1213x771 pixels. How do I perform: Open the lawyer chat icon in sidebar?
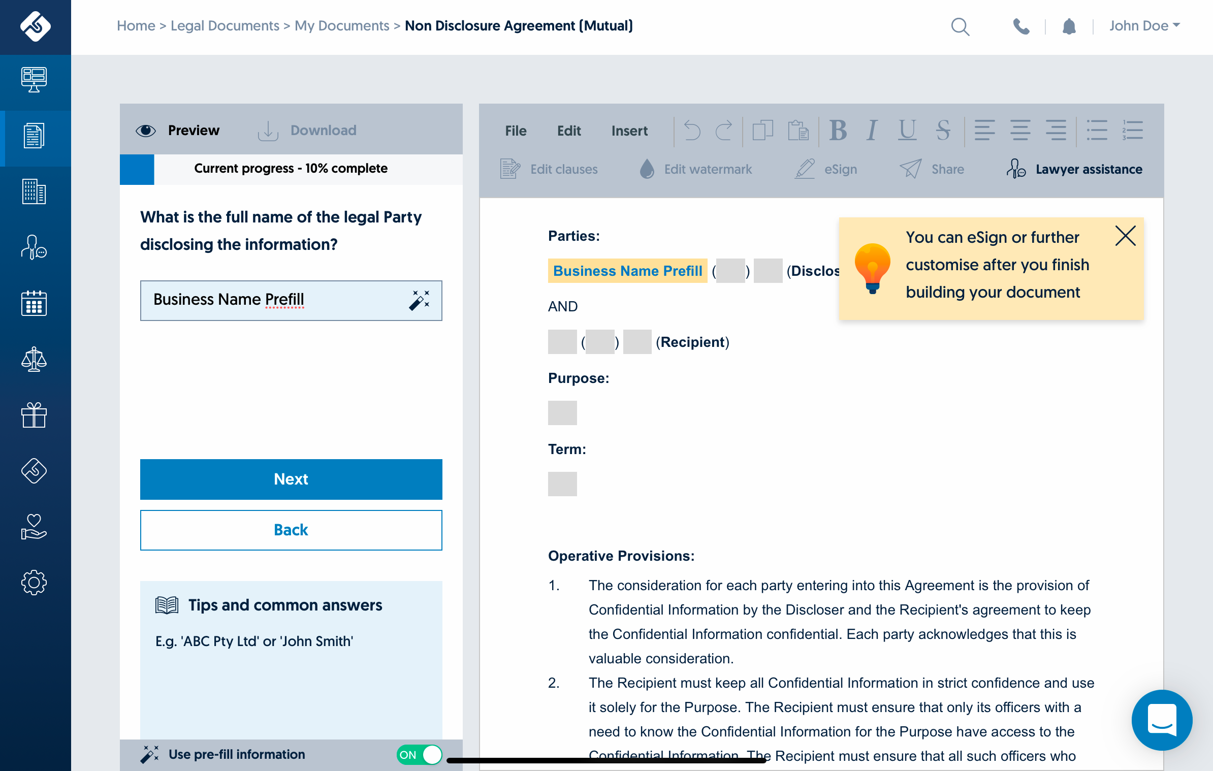point(34,247)
